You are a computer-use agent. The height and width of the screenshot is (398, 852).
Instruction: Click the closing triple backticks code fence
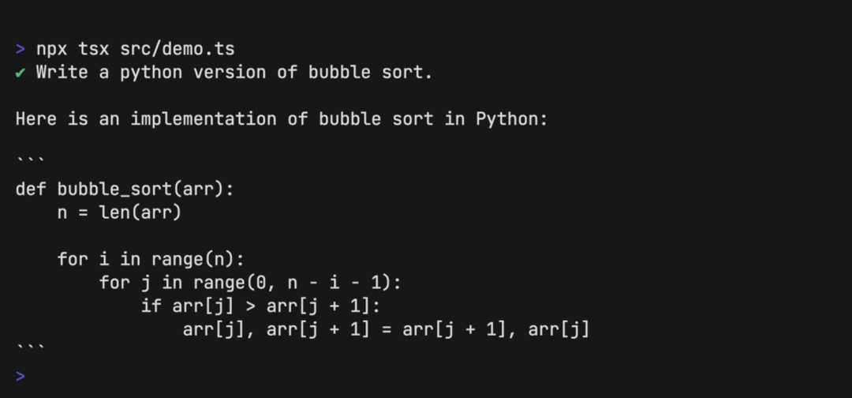tap(31, 345)
